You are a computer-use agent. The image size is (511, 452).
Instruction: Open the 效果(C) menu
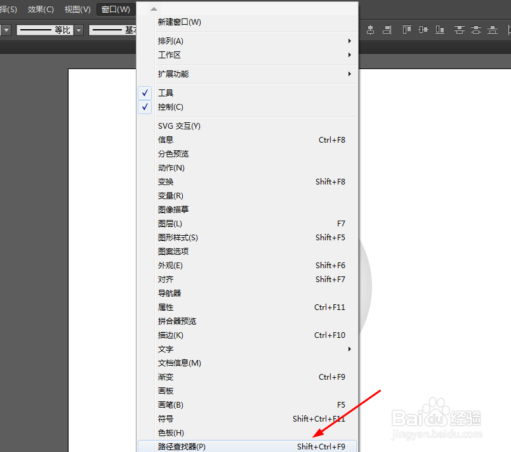coord(41,10)
